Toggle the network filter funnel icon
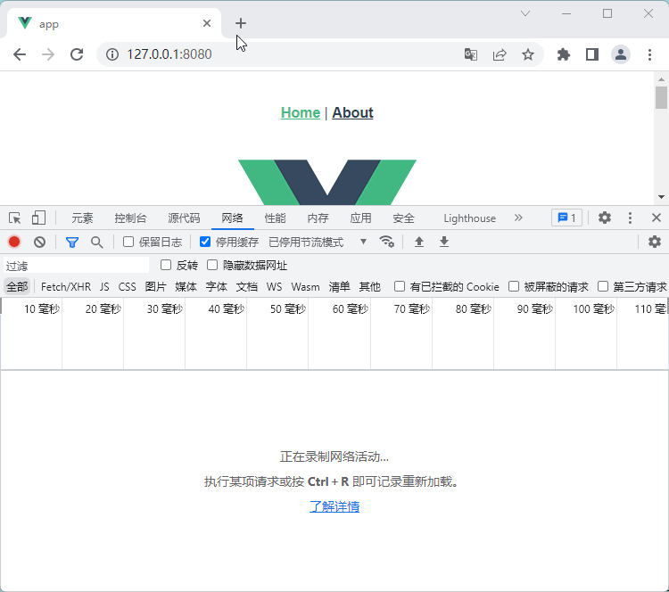The height and width of the screenshot is (592, 669). click(x=72, y=243)
